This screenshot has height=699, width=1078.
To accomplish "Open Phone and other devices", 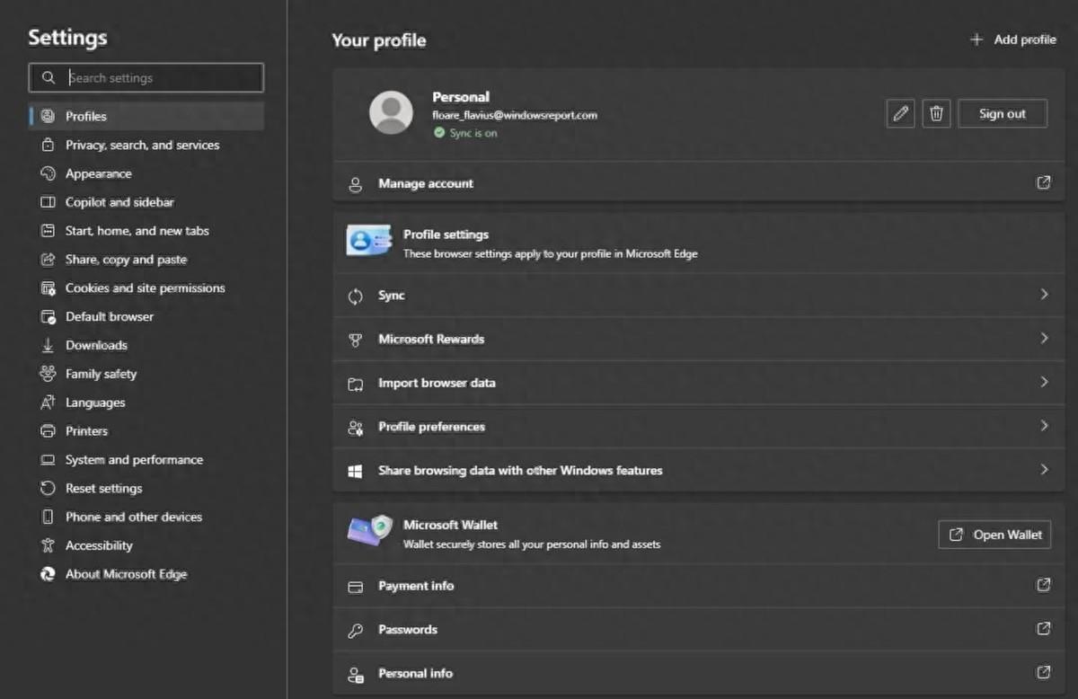I will tap(146, 517).
